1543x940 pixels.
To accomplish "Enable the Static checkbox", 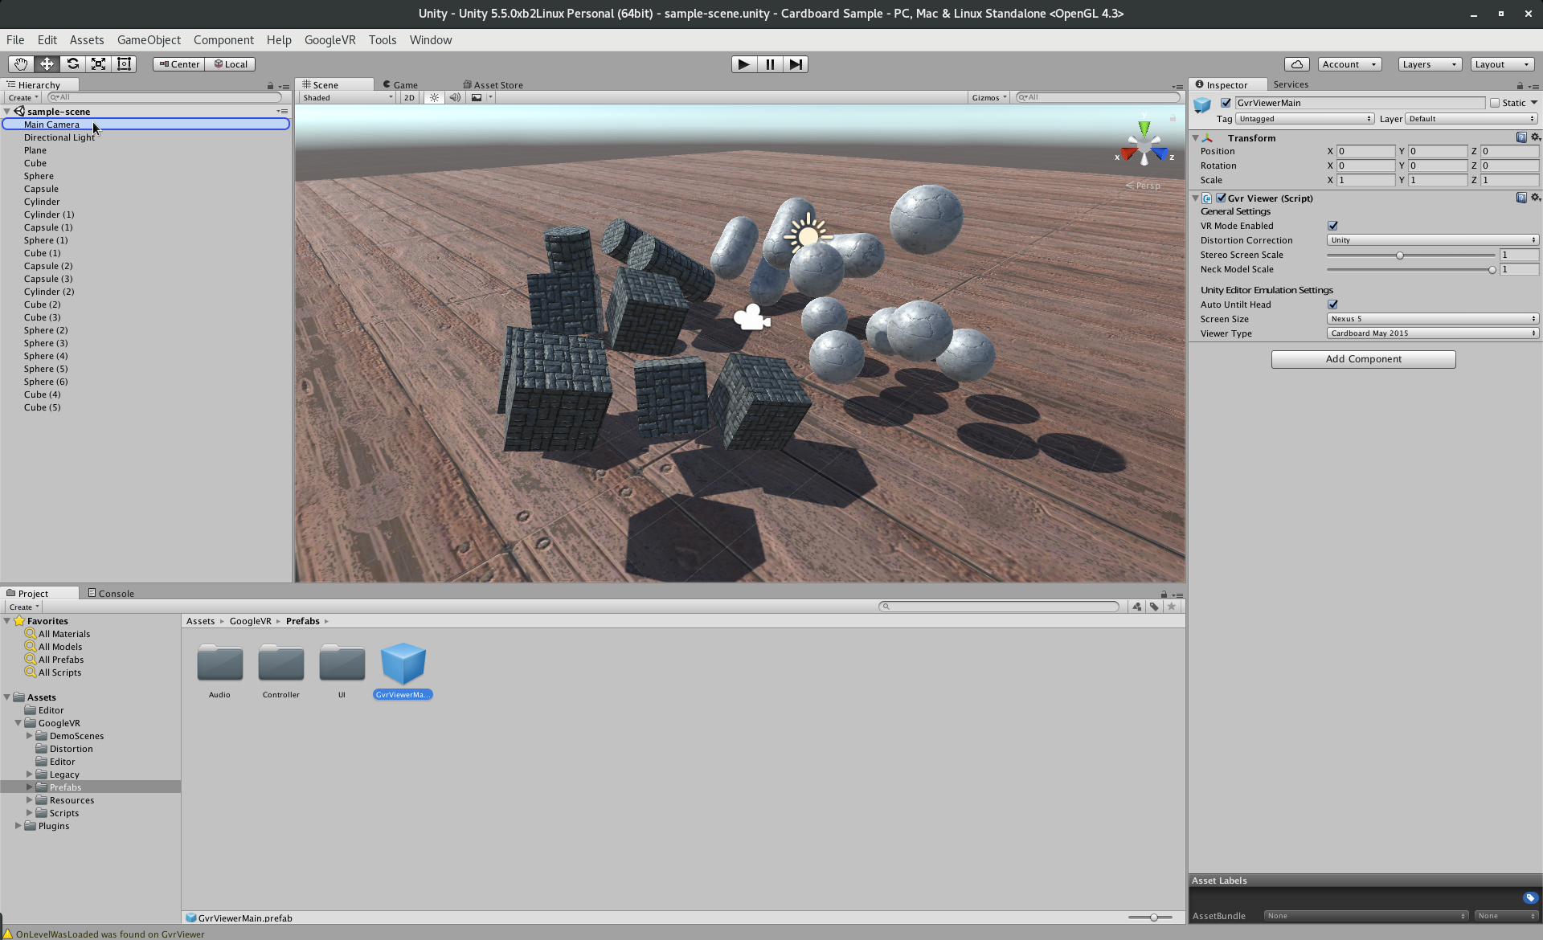I will click(x=1495, y=103).
